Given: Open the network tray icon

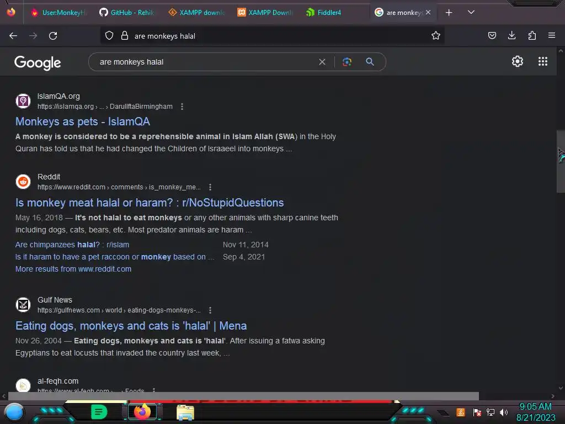Looking at the screenshot, I should [491, 412].
